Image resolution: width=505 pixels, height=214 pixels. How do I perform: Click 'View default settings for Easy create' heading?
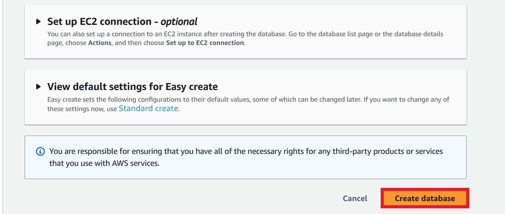pyautogui.click(x=132, y=87)
